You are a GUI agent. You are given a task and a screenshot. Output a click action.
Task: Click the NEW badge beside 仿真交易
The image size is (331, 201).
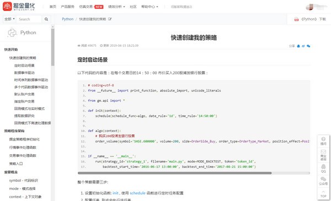[x=99, y=7]
